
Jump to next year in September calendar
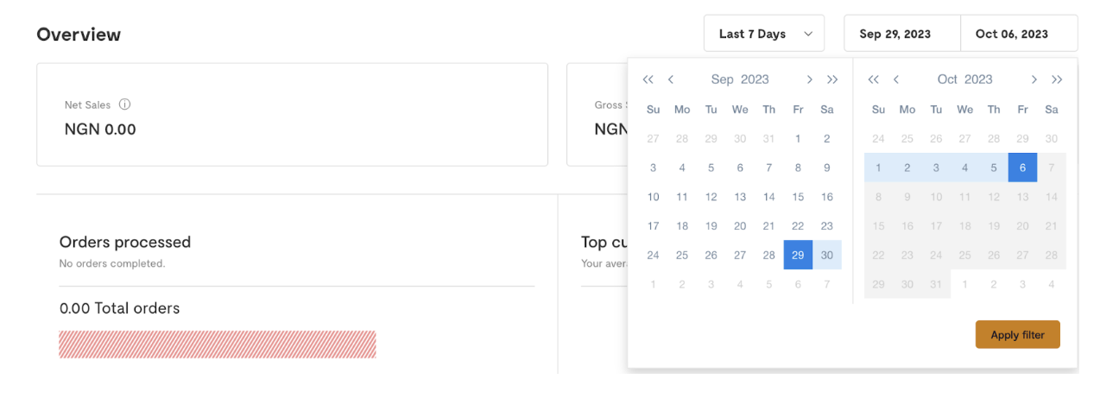(832, 79)
